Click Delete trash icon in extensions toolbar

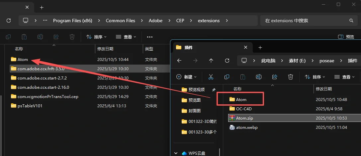72,37
